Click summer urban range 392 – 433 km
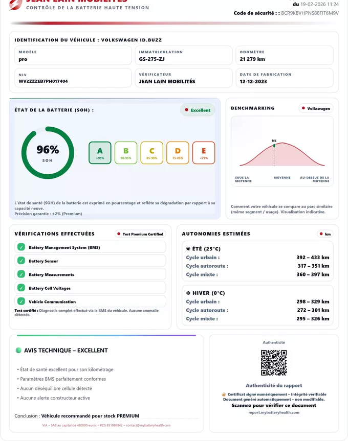Viewport: 348px width, 441px height. pyautogui.click(x=313, y=258)
